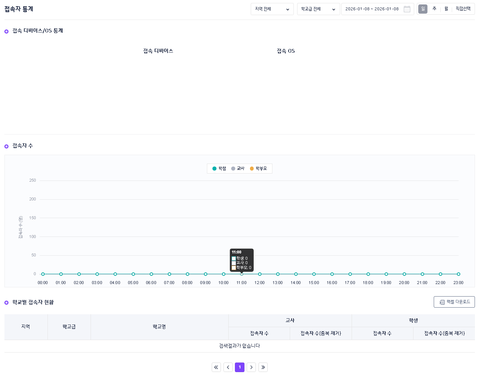Click the 23:00 data point marker

point(458,274)
